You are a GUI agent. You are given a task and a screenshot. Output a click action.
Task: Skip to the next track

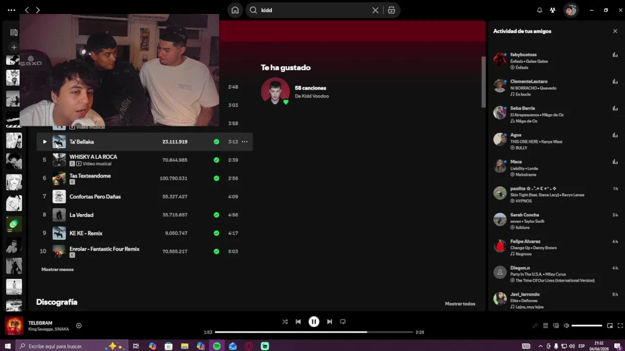[x=330, y=322]
